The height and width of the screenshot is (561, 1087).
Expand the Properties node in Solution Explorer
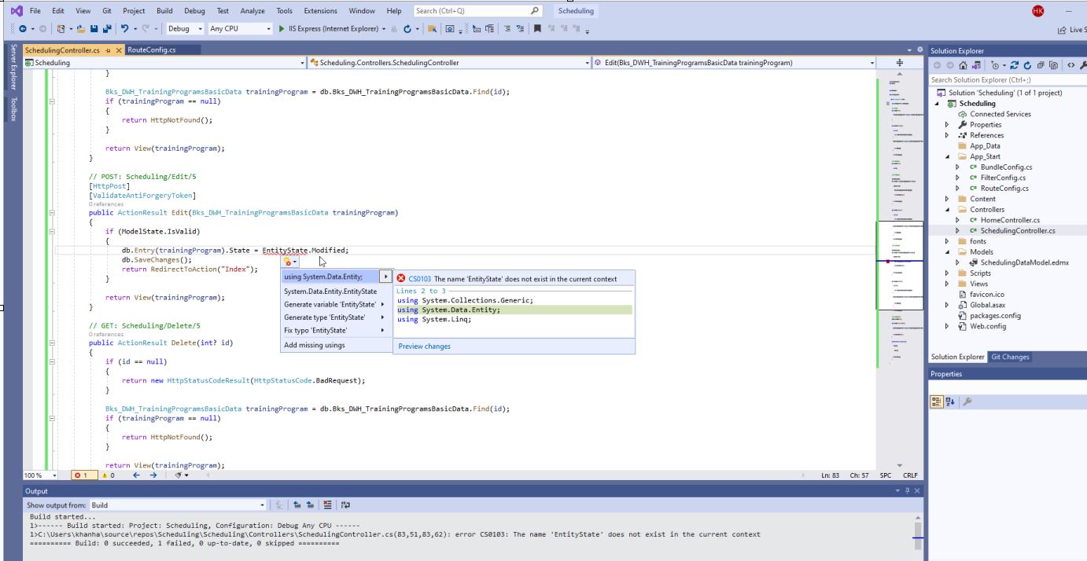coord(947,124)
